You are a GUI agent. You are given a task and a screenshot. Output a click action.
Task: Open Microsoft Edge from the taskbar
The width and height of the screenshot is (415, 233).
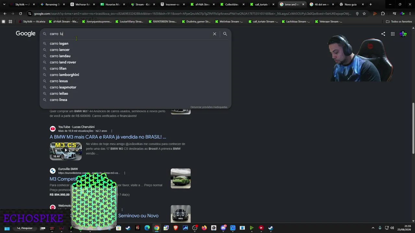147,228
